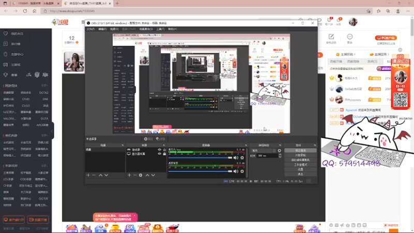Click the ellipsis more icon on Douyu page
The height and width of the screenshot is (233, 414).
click(x=350, y=37)
